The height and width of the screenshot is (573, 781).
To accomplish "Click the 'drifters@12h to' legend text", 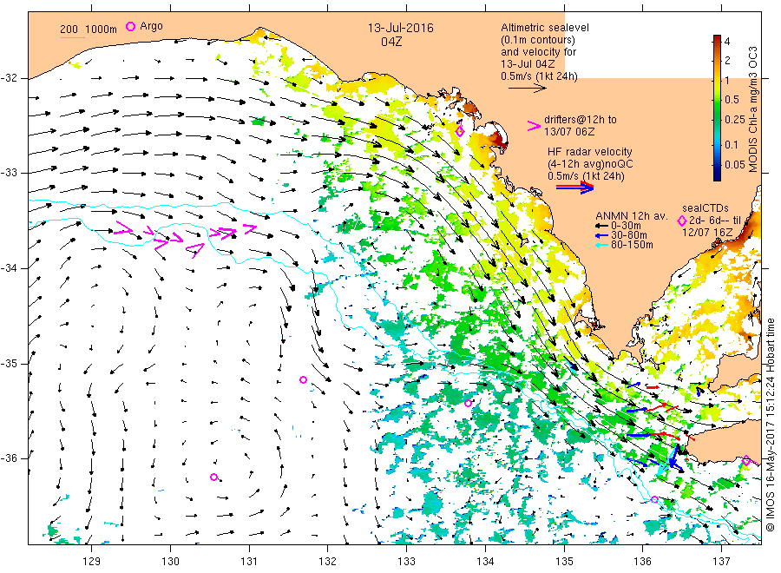I will click(x=581, y=120).
